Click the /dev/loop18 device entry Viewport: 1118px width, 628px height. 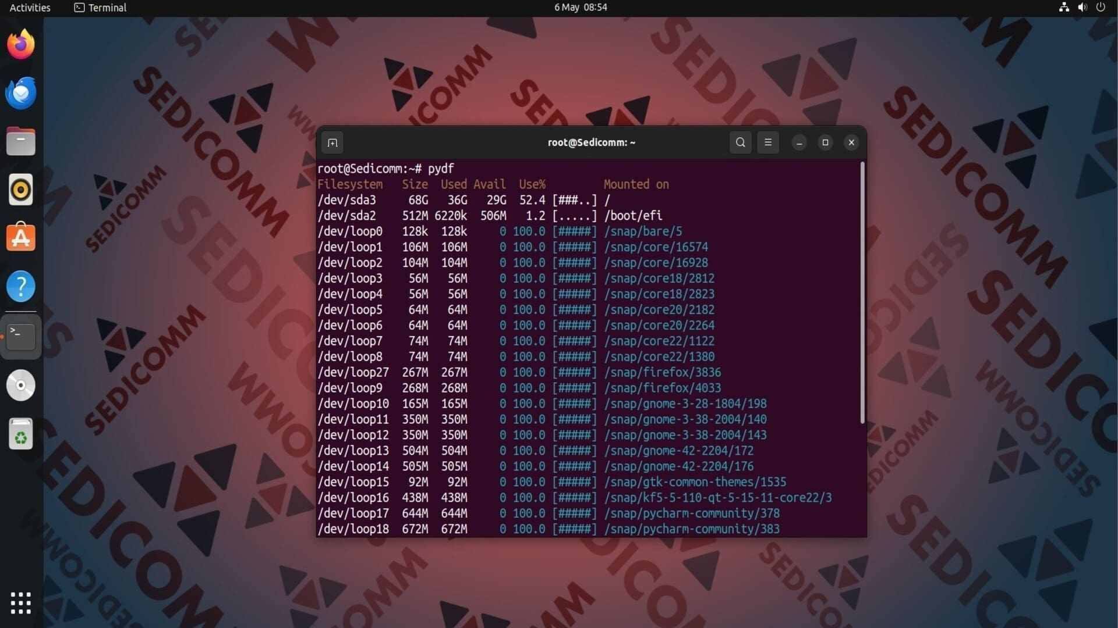point(353,529)
